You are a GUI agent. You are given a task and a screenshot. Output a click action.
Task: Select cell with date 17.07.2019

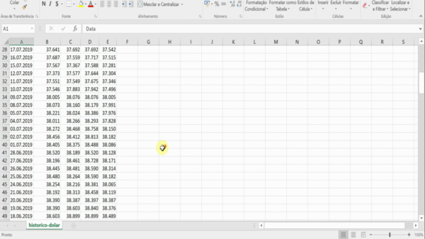click(21, 50)
